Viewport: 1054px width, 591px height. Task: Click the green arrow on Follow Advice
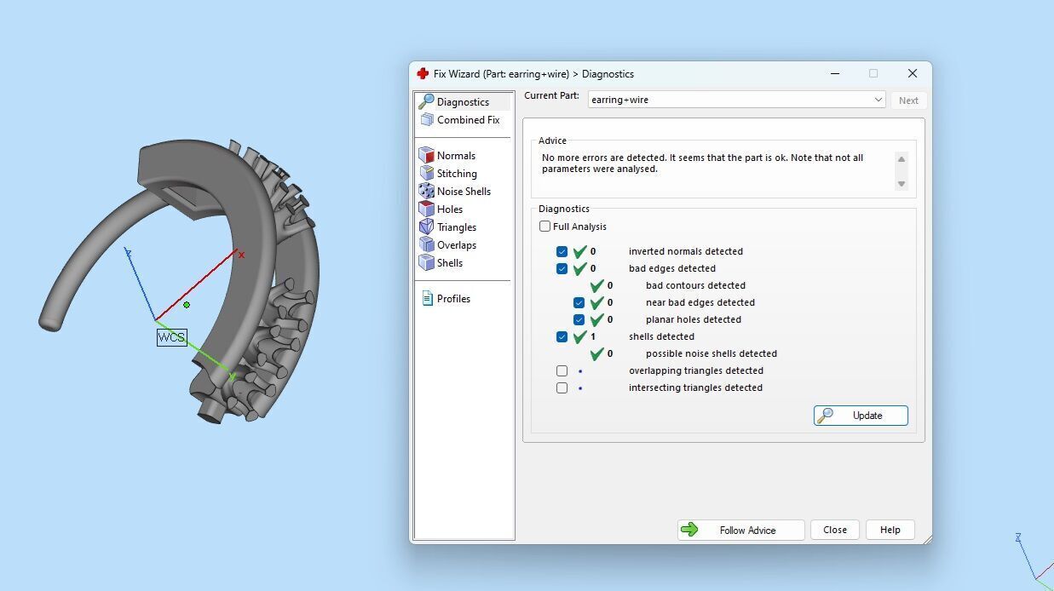pos(689,530)
